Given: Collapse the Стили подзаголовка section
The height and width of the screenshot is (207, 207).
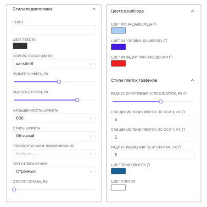Looking at the screenshot, I should pyautogui.click(x=94, y=9).
